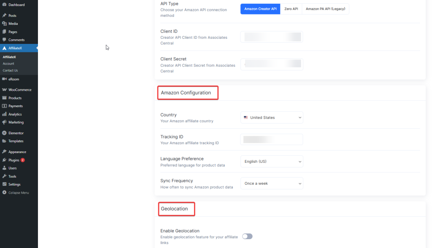
Task: Open the Appearance menu icon
Action: pyautogui.click(x=16, y=151)
